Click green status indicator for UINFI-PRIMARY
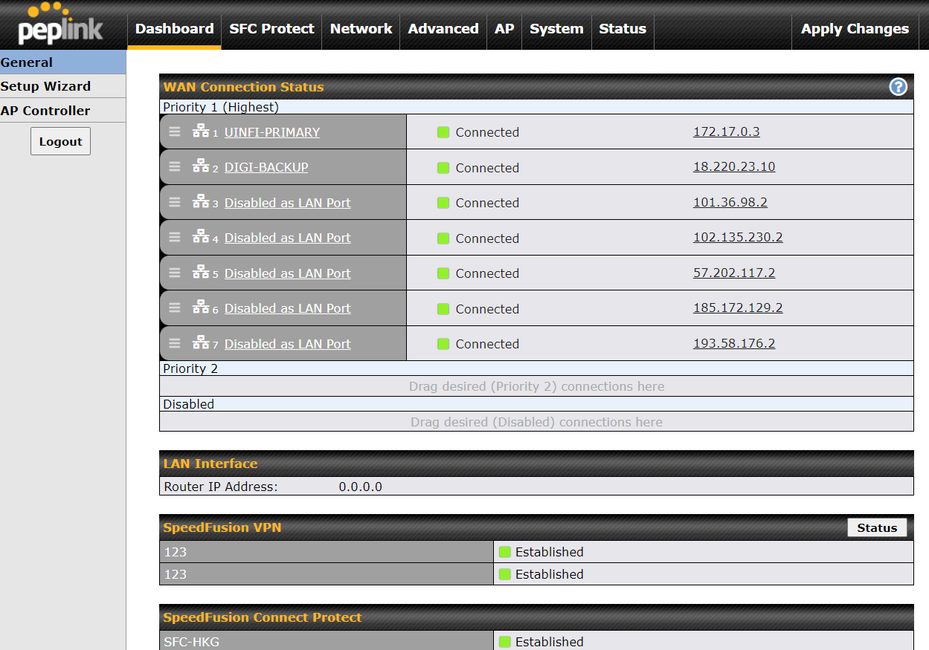This screenshot has height=650, width=929. point(443,132)
